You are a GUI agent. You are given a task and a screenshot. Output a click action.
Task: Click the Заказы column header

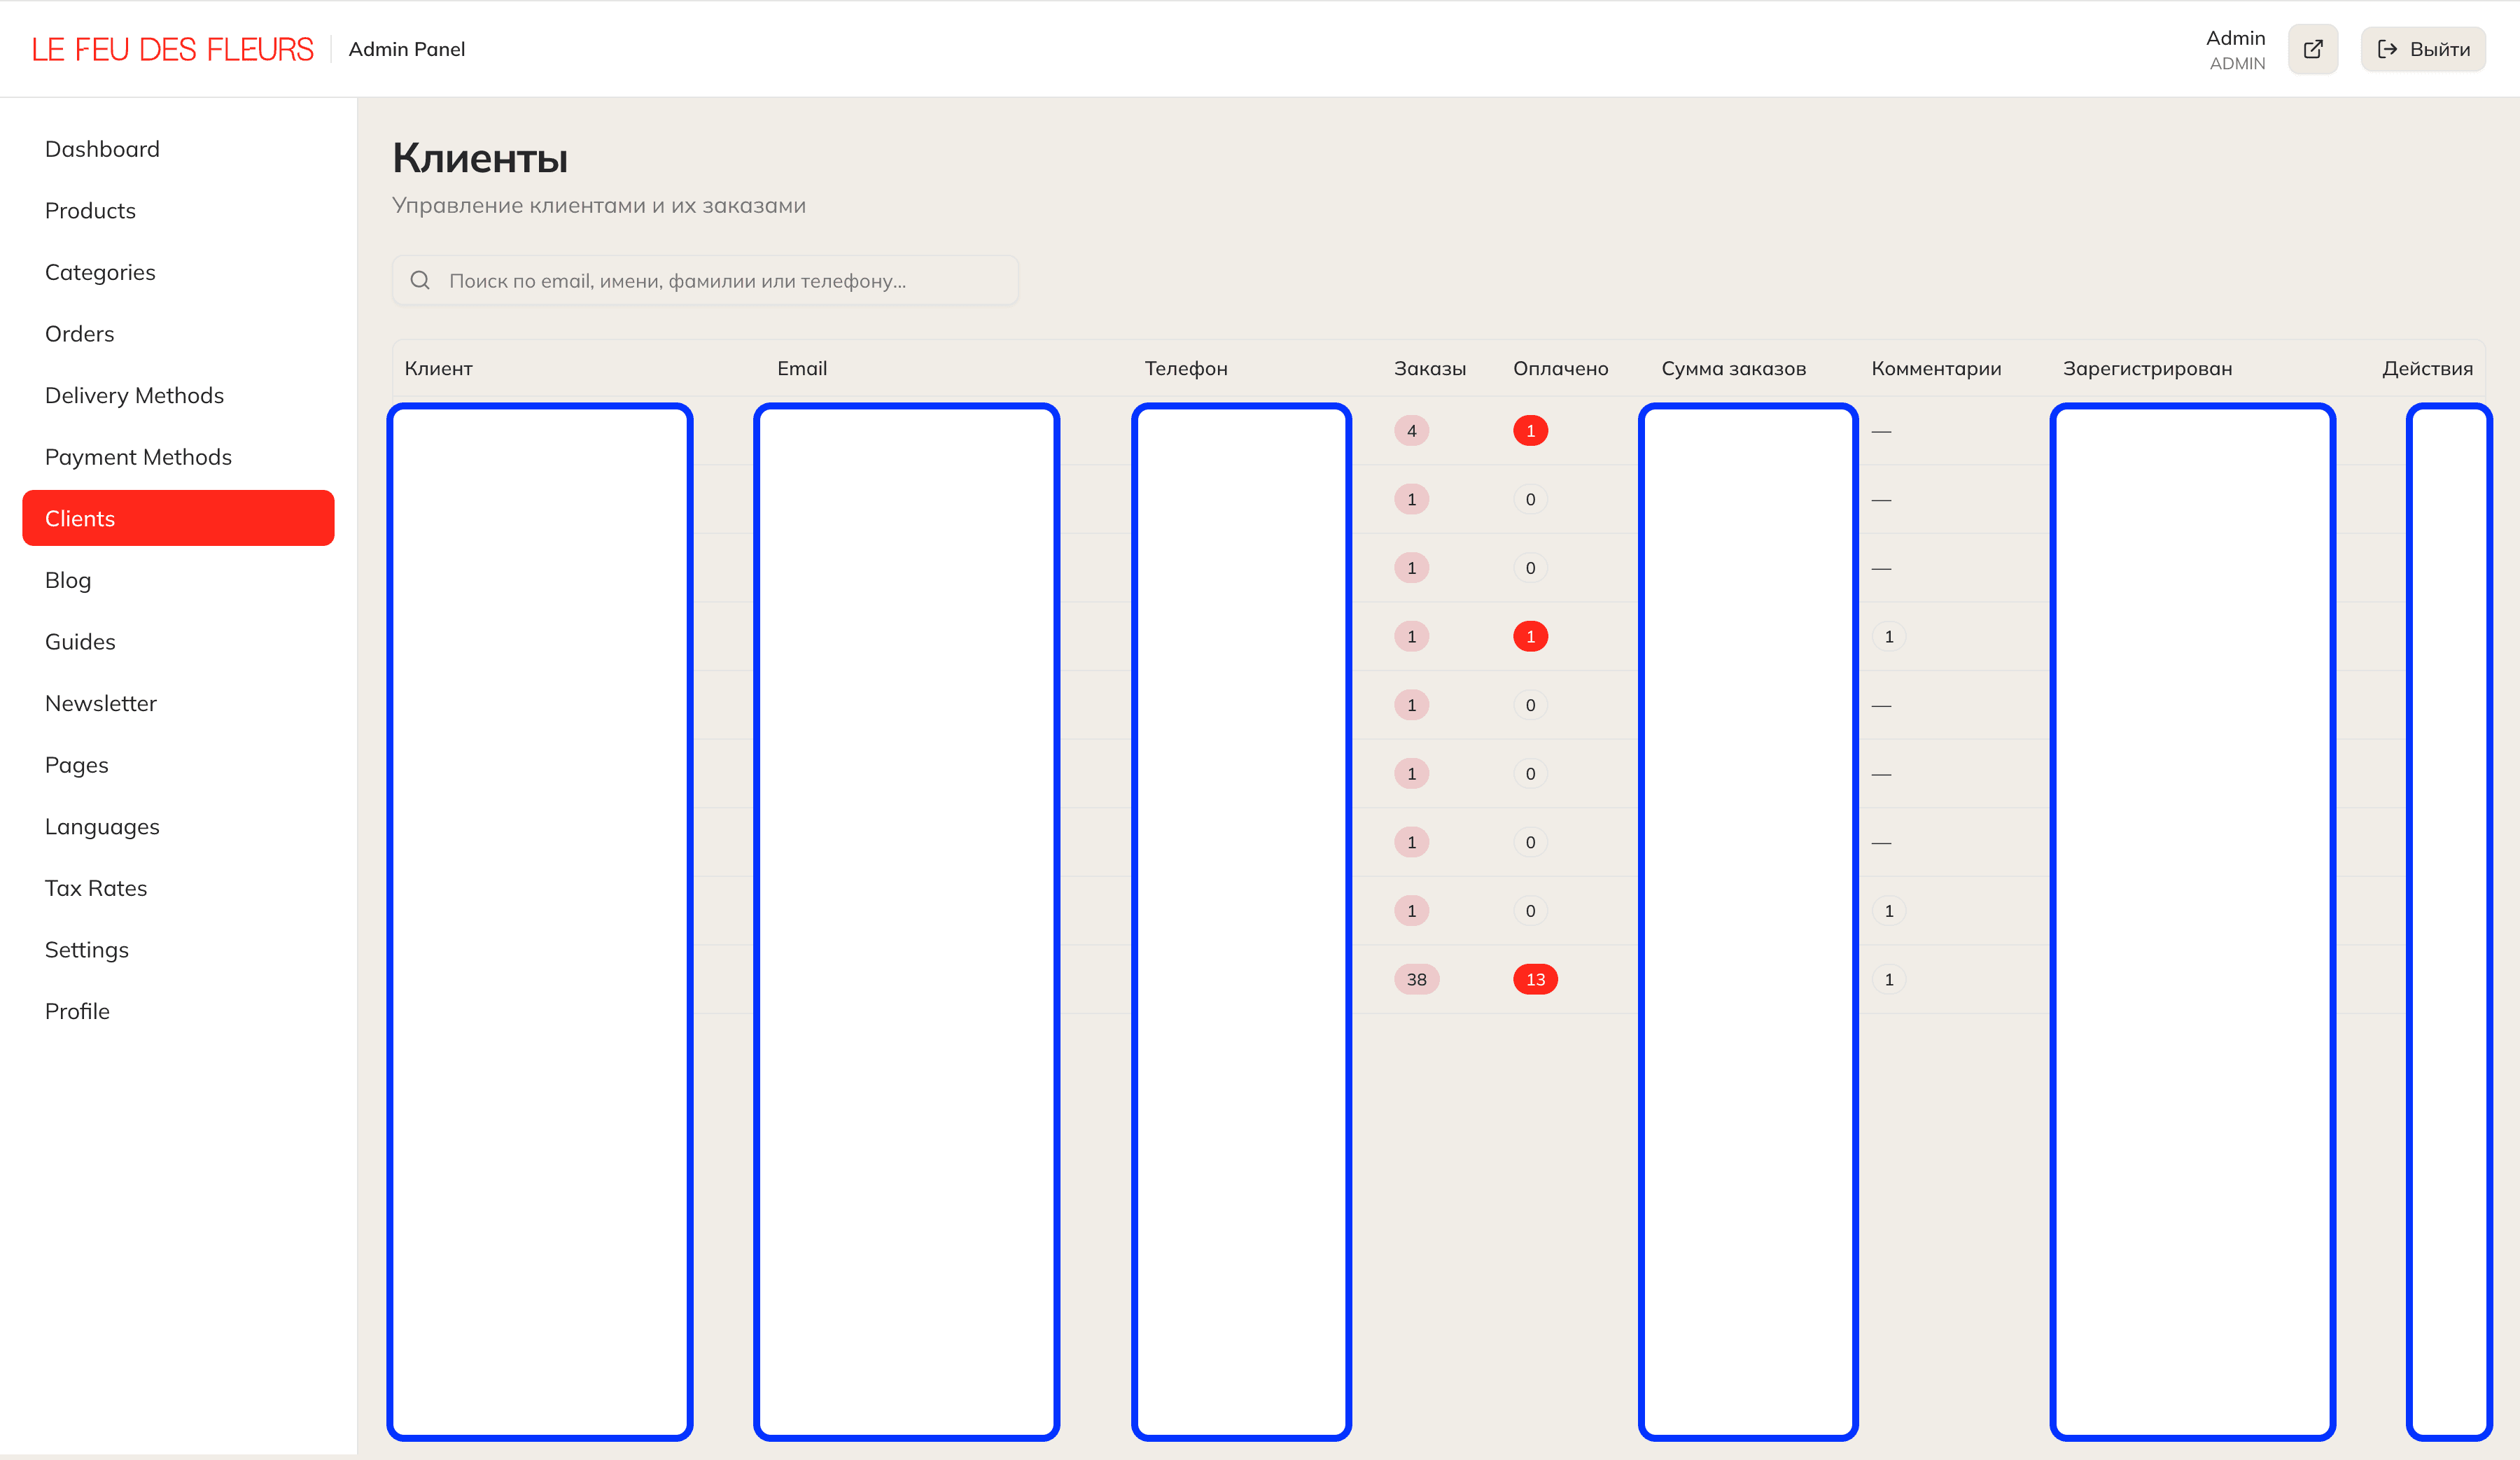[x=1429, y=368]
